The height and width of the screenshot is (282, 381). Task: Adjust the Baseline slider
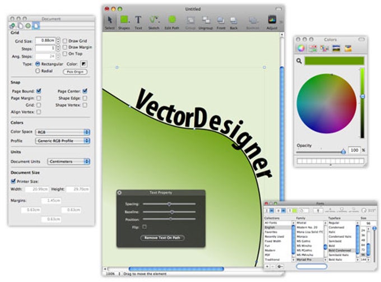(x=169, y=212)
